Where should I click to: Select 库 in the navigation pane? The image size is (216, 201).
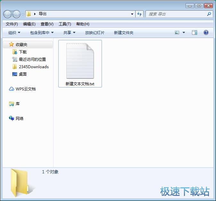coord(18,104)
